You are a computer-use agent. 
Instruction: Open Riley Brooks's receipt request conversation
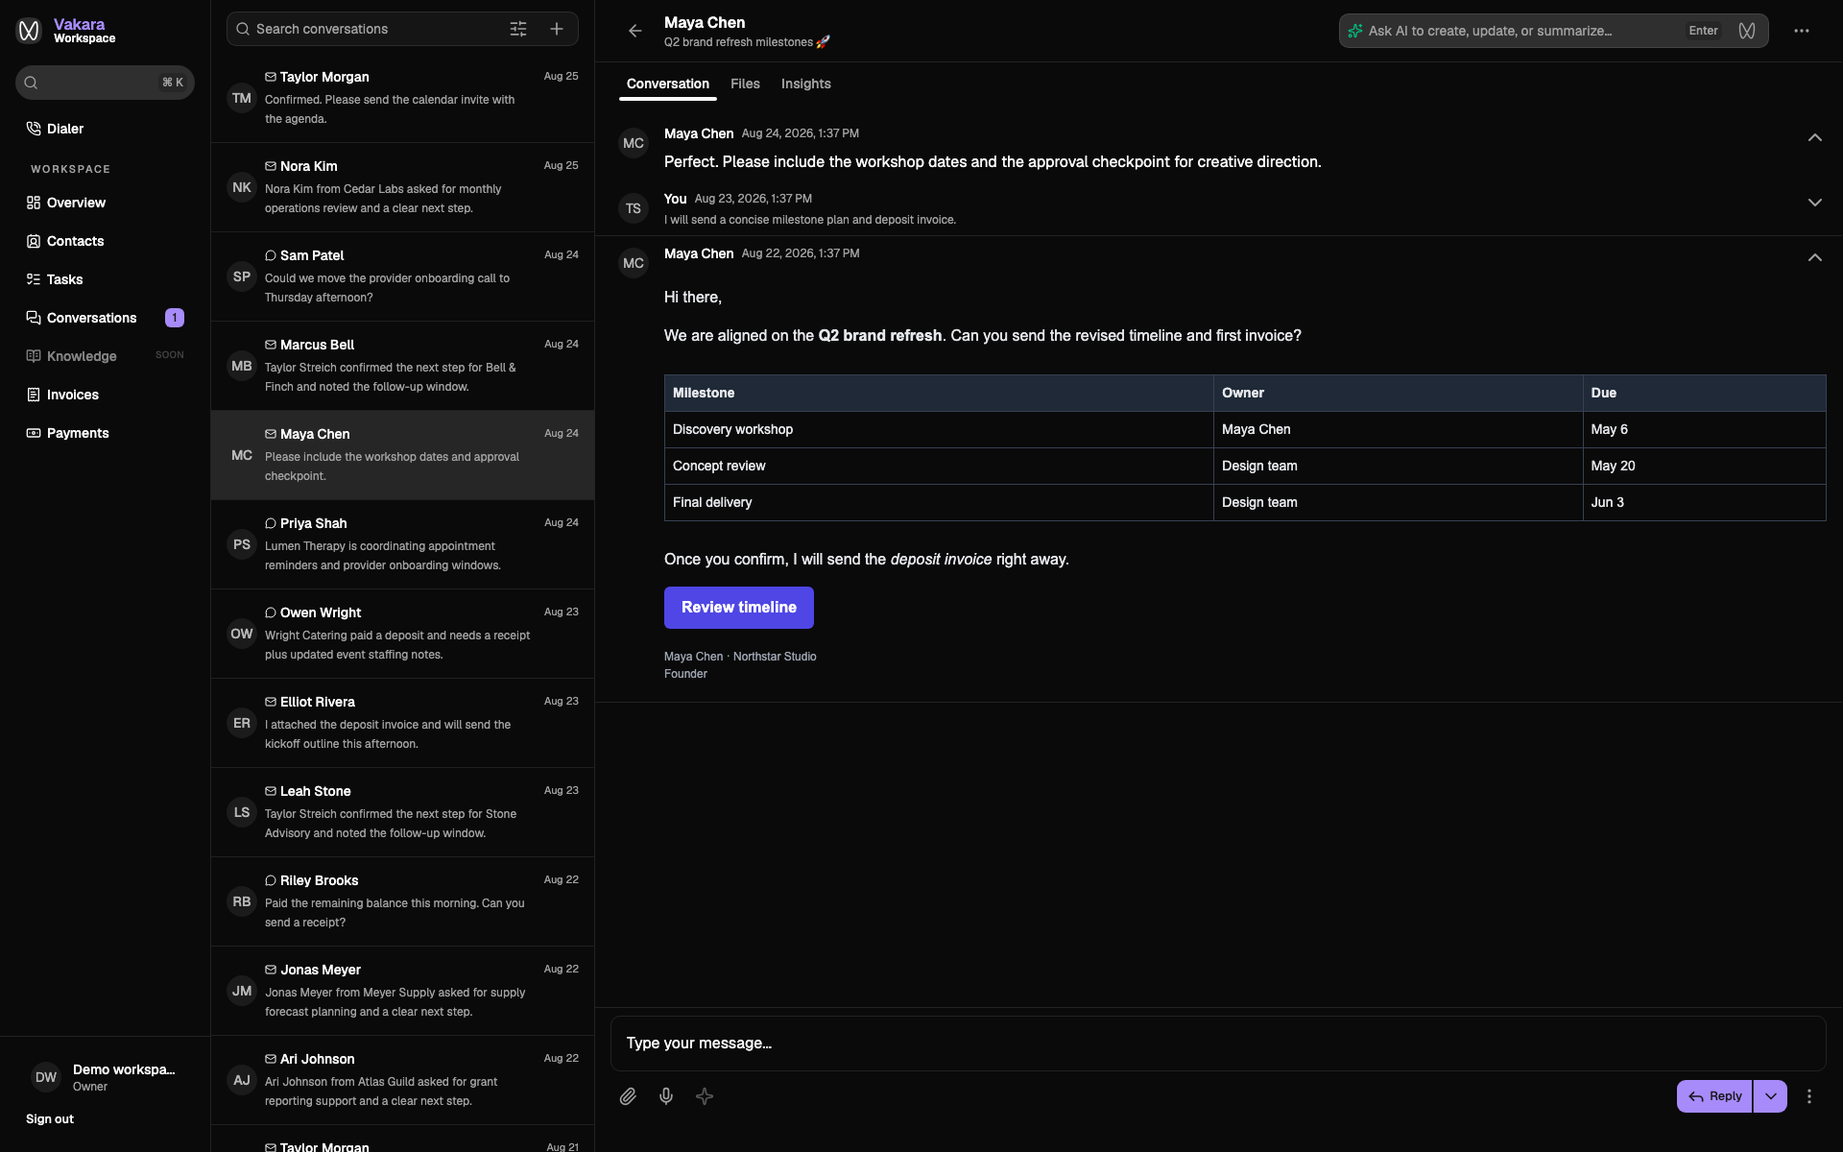click(x=403, y=901)
